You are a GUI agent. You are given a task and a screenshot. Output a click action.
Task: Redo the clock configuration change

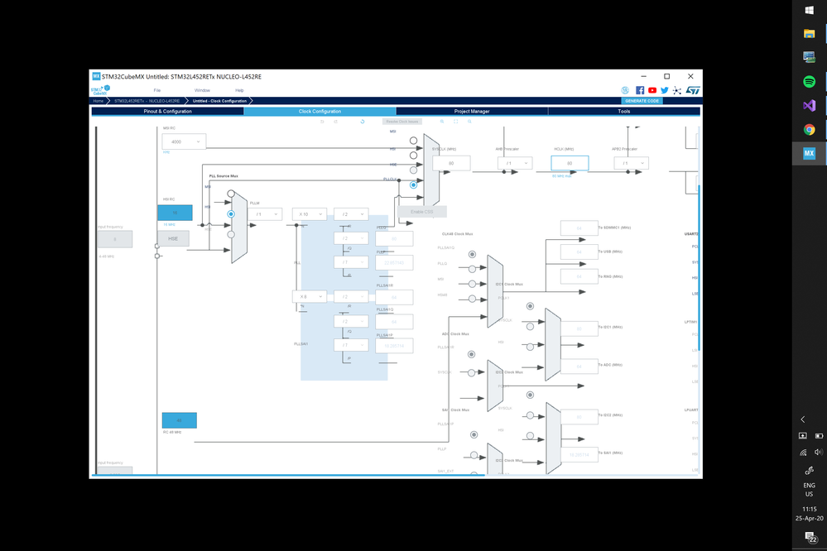(335, 122)
